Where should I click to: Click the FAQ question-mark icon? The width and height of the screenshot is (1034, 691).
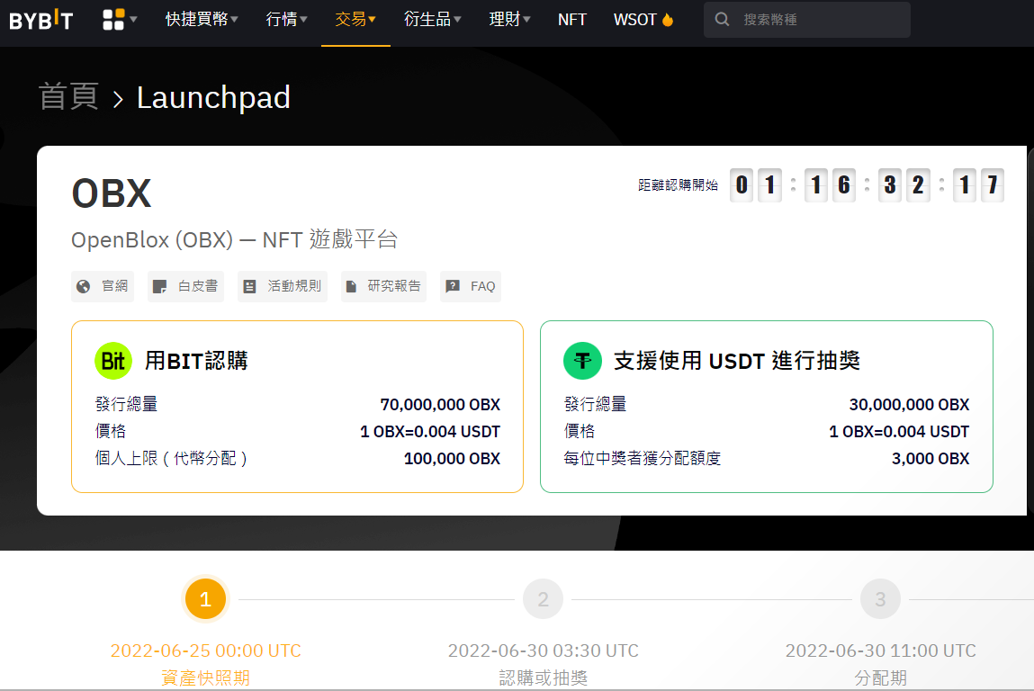pyautogui.click(x=453, y=286)
